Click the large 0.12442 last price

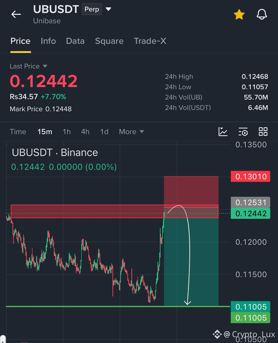[44, 81]
